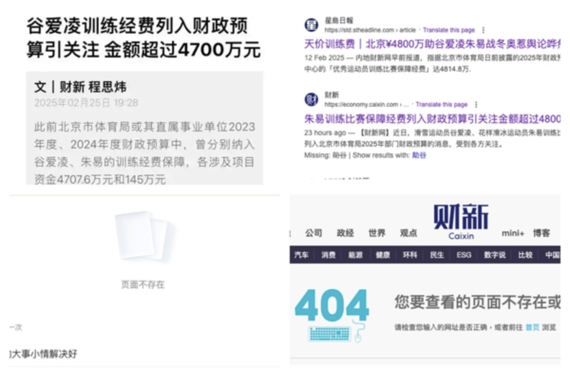Click the 财新 favicon in search results

coord(311,100)
